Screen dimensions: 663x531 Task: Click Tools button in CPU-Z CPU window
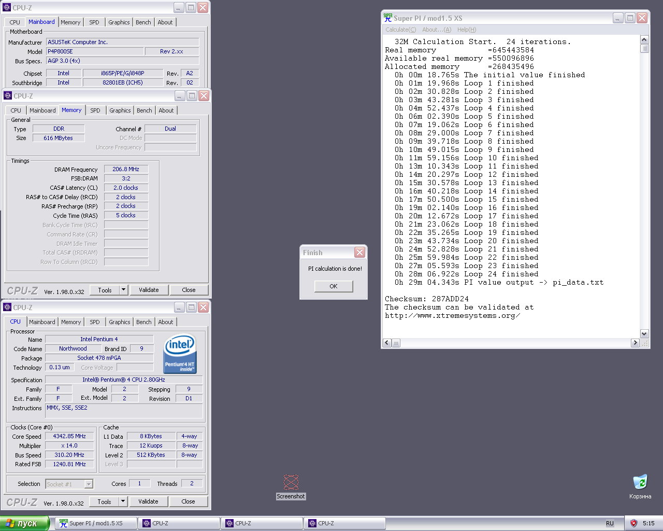coord(104,501)
